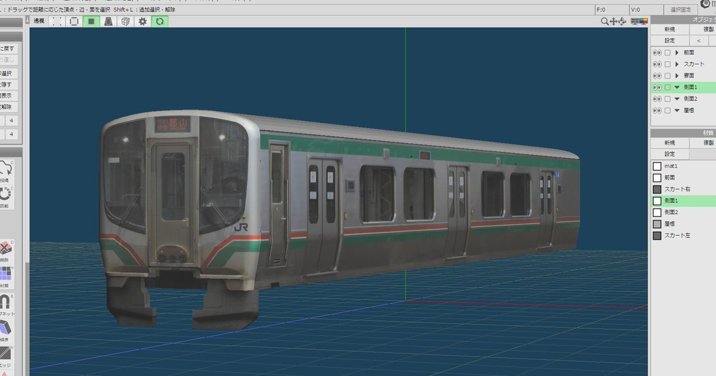
Task: Select the スカート左 material name
Action: [x=677, y=235]
